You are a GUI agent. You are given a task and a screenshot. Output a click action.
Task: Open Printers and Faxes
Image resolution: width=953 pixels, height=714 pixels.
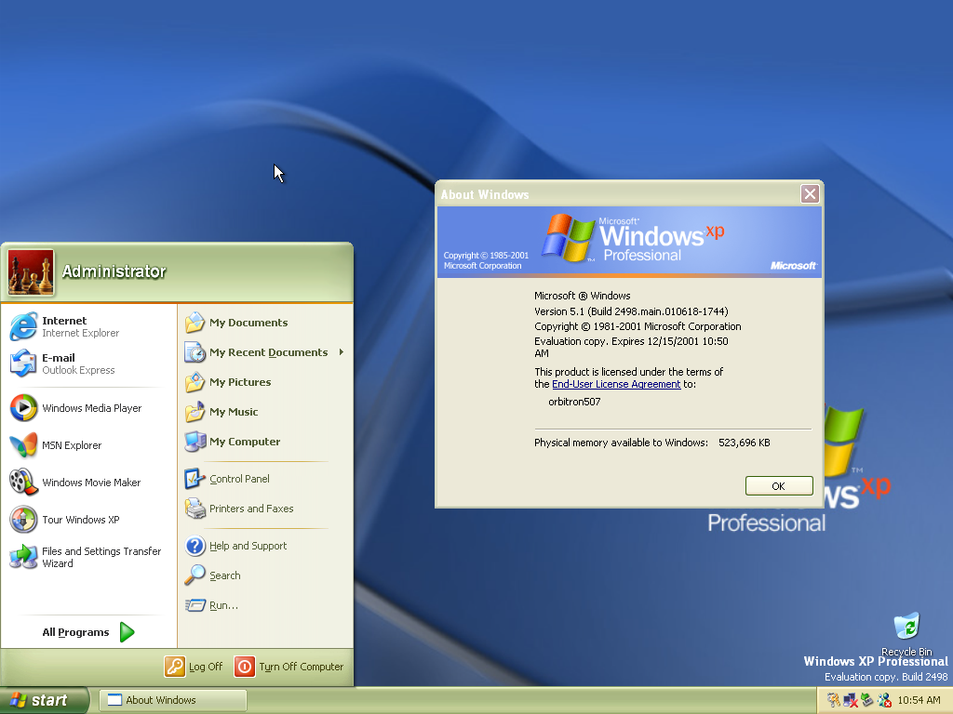[265, 509]
